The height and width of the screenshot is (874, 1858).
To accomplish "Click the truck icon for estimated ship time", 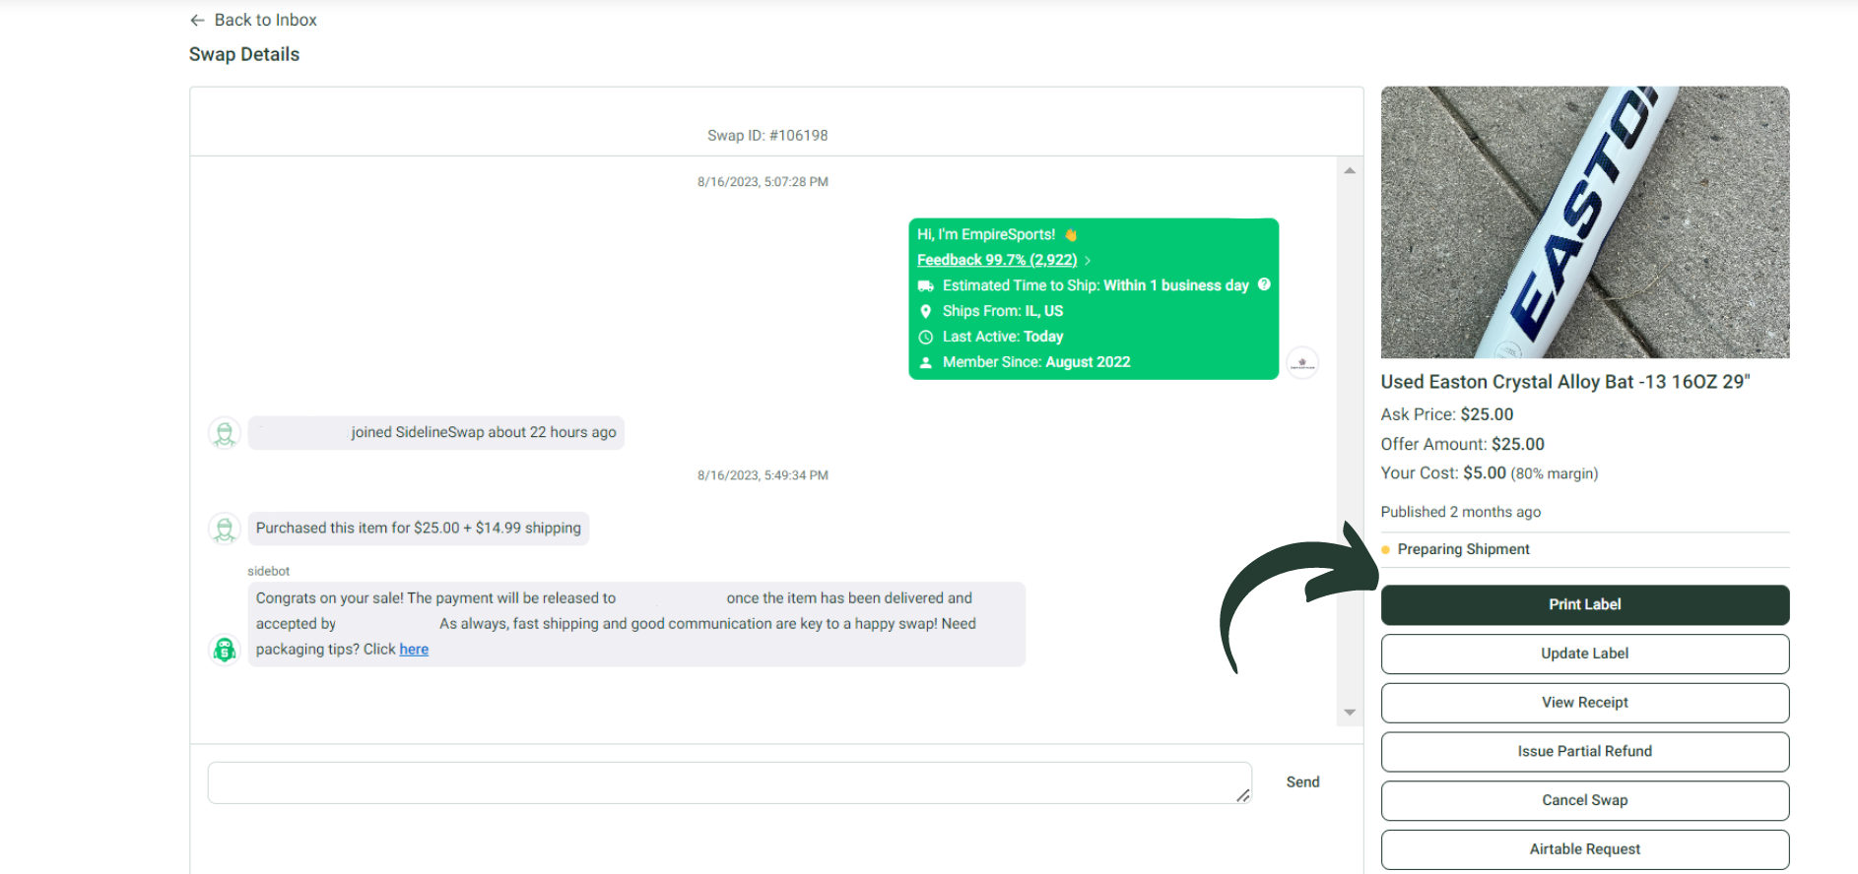I will click(x=926, y=285).
